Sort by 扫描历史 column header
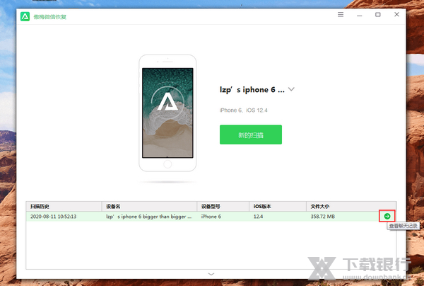Viewport: 424px width, 286px height. [x=40, y=206]
